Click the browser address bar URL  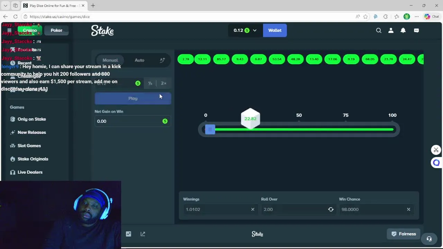60,17
